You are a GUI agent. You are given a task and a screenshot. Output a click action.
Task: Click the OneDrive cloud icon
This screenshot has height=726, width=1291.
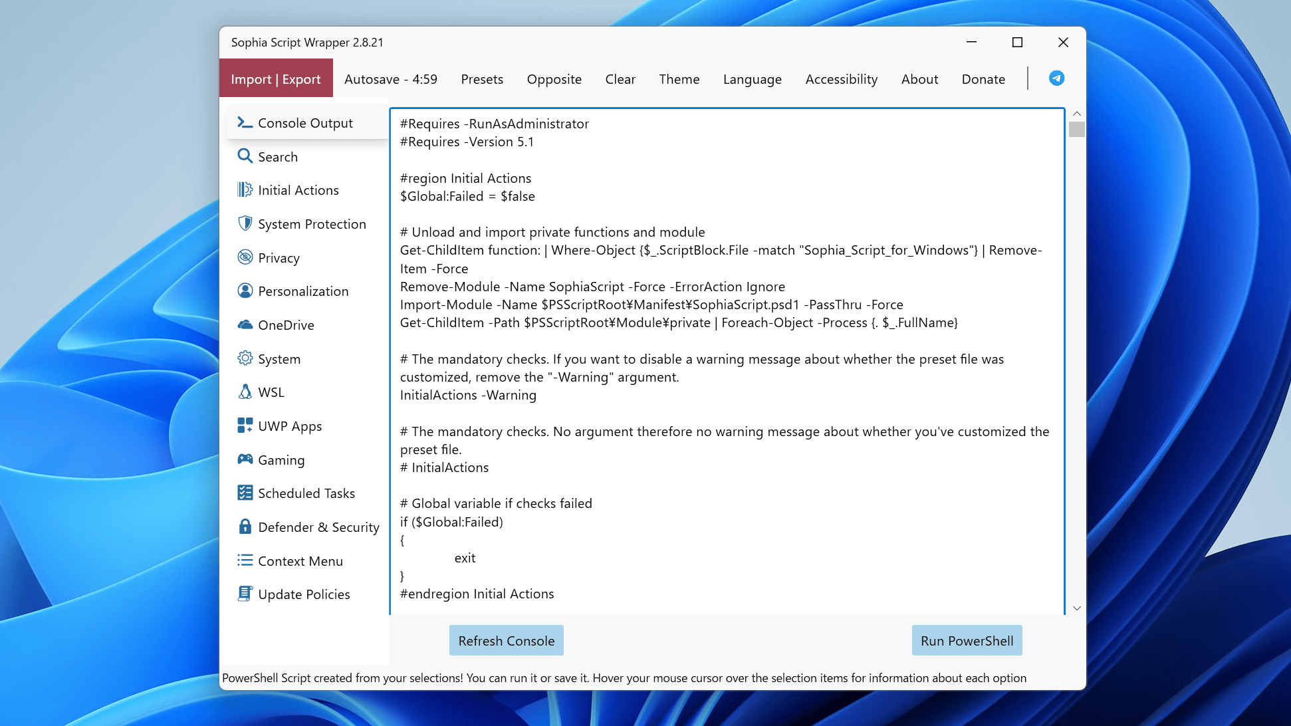245,324
